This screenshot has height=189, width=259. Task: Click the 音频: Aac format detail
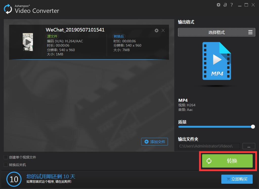(185, 110)
